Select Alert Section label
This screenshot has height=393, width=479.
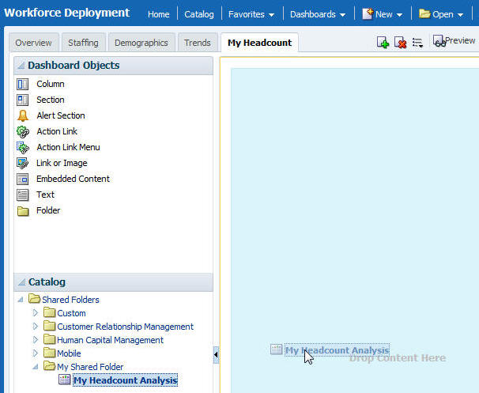(x=61, y=115)
